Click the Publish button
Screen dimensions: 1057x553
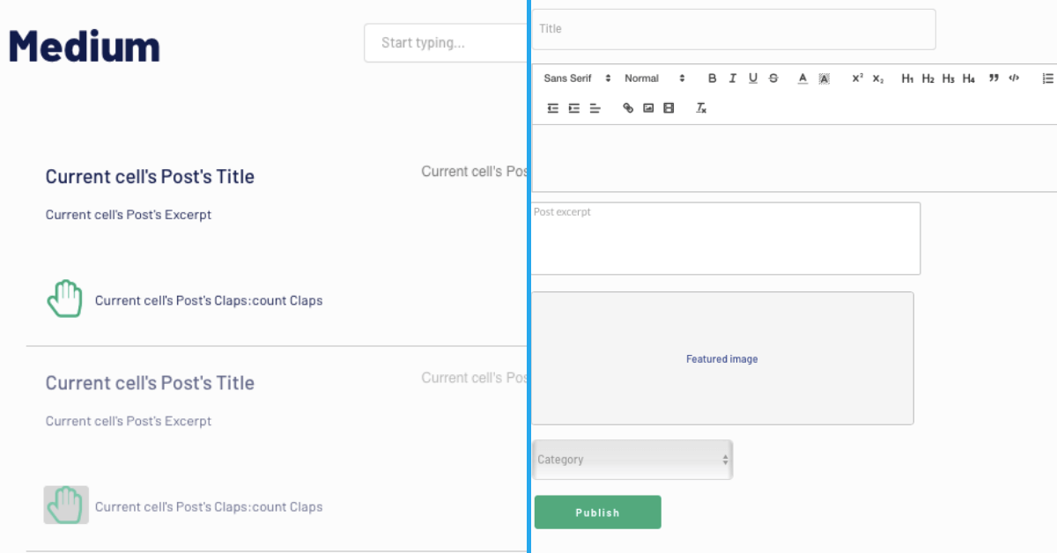(597, 512)
